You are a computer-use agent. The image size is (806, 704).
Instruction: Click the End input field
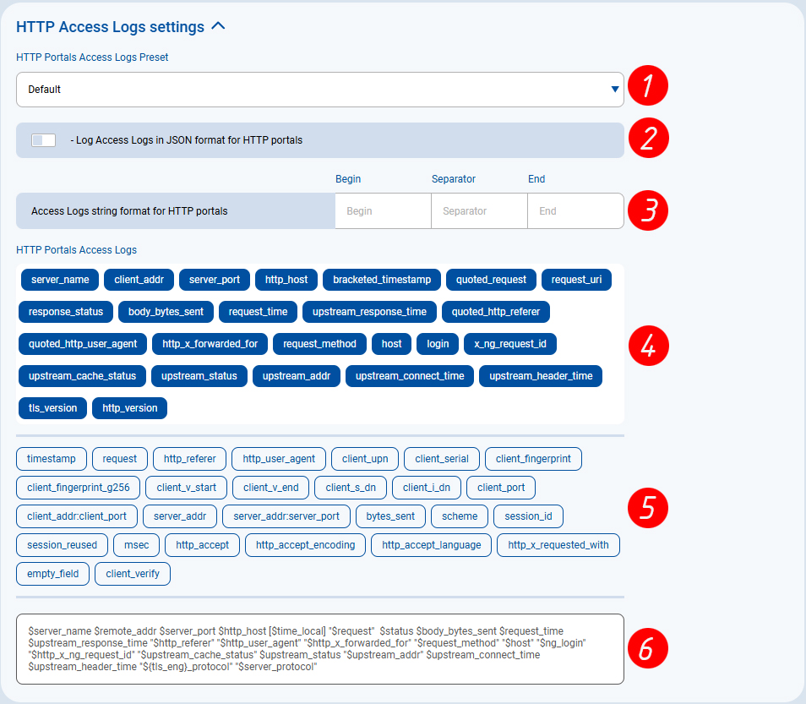click(575, 211)
